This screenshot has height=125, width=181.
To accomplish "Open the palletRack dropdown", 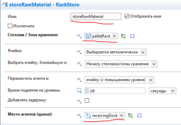I will tap(101, 36).
